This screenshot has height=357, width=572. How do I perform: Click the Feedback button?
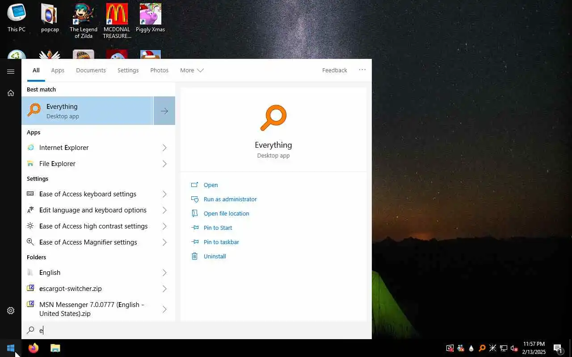click(x=335, y=71)
